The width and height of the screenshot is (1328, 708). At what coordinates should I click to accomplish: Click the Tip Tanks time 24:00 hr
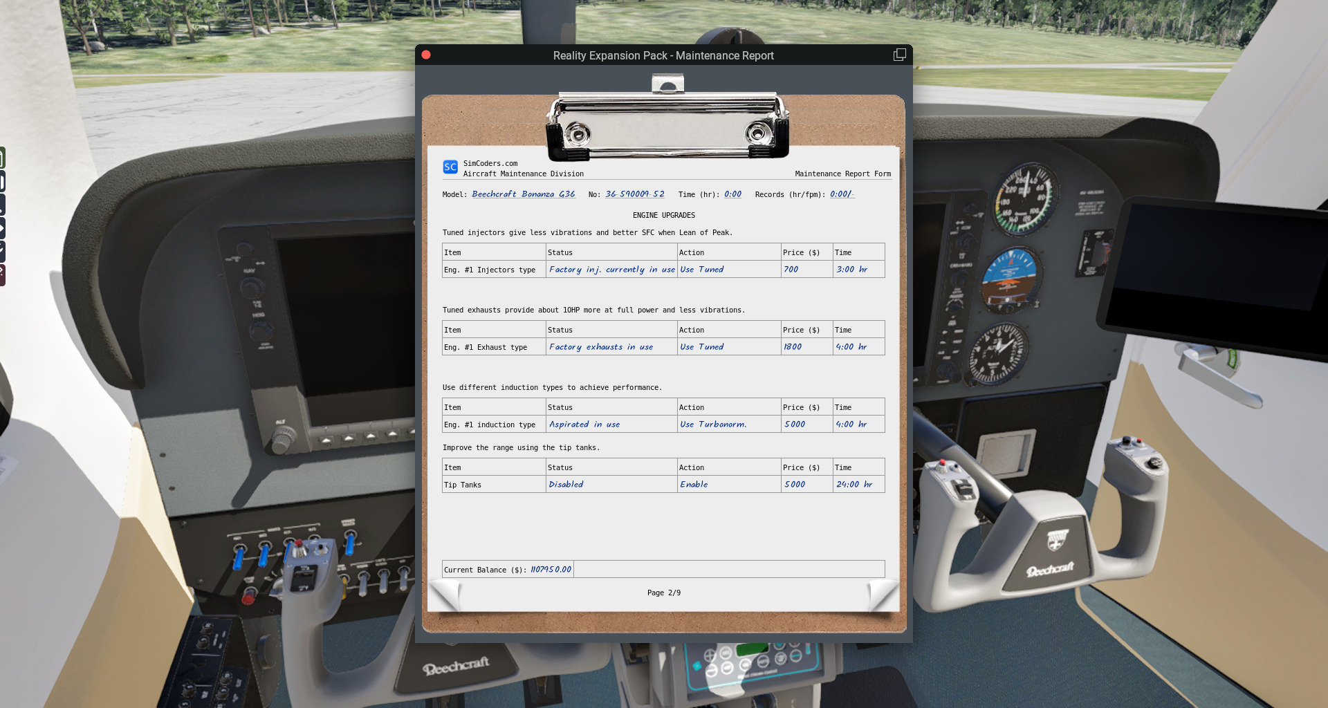[854, 485]
